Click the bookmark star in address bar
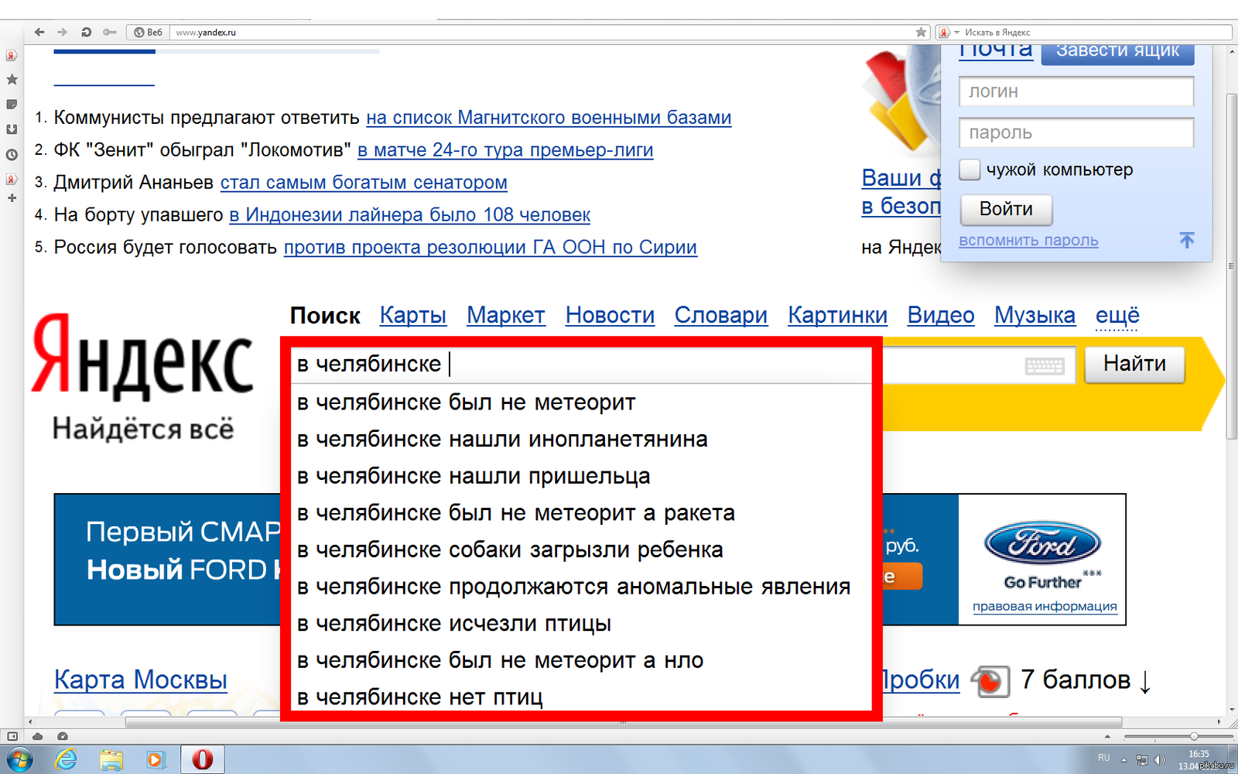 click(921, 33)
